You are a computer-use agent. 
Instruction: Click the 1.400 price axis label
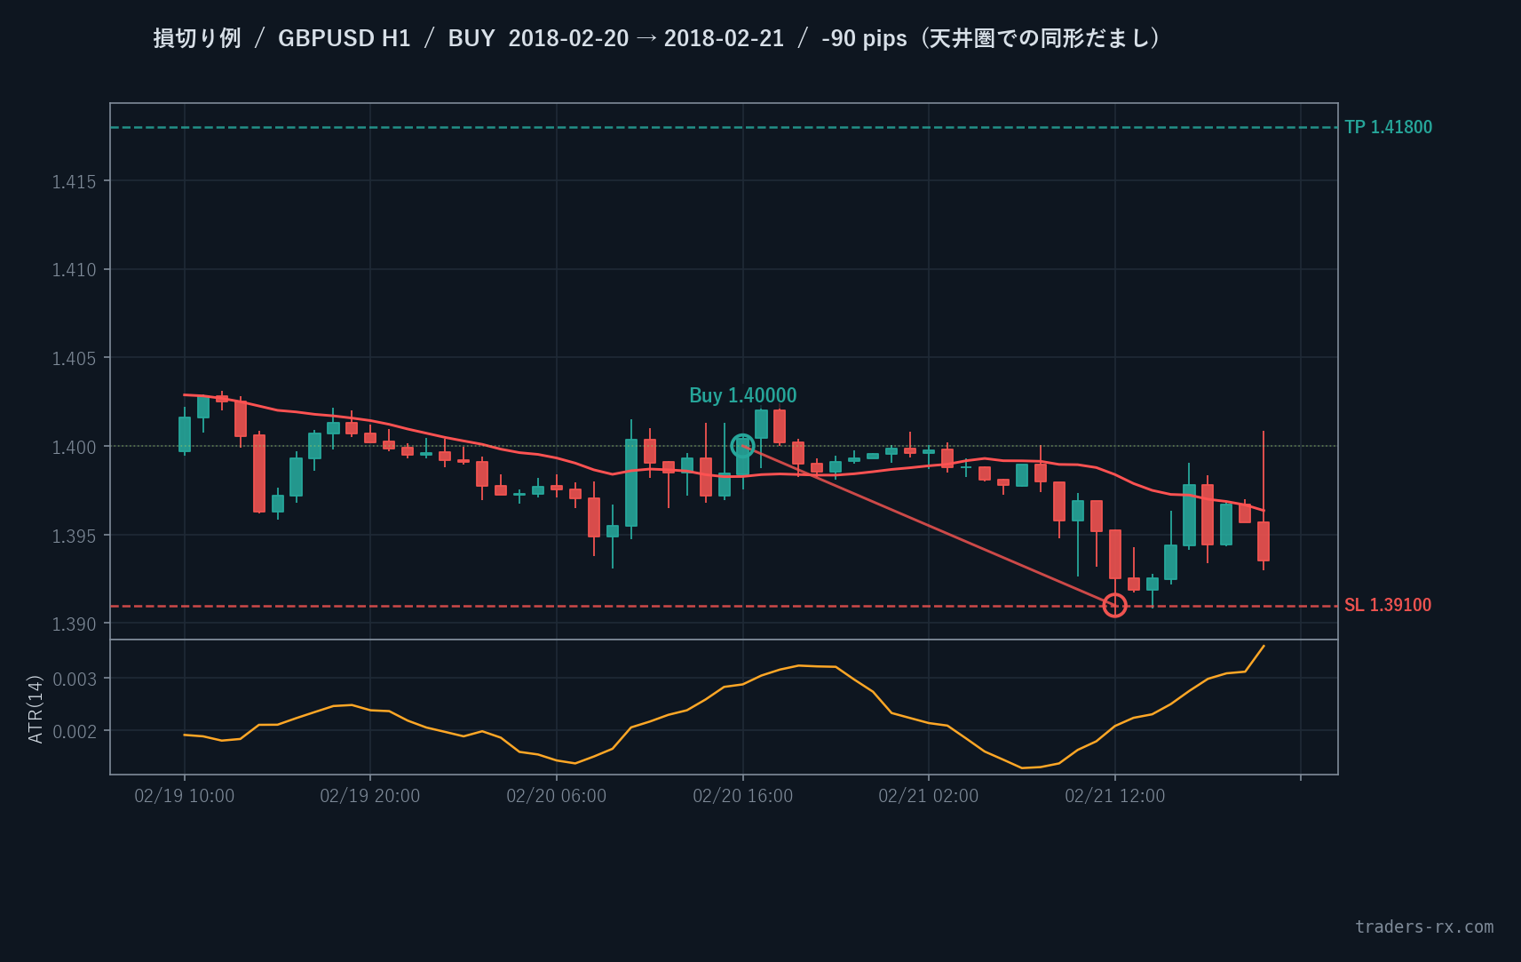click(74, 447)
